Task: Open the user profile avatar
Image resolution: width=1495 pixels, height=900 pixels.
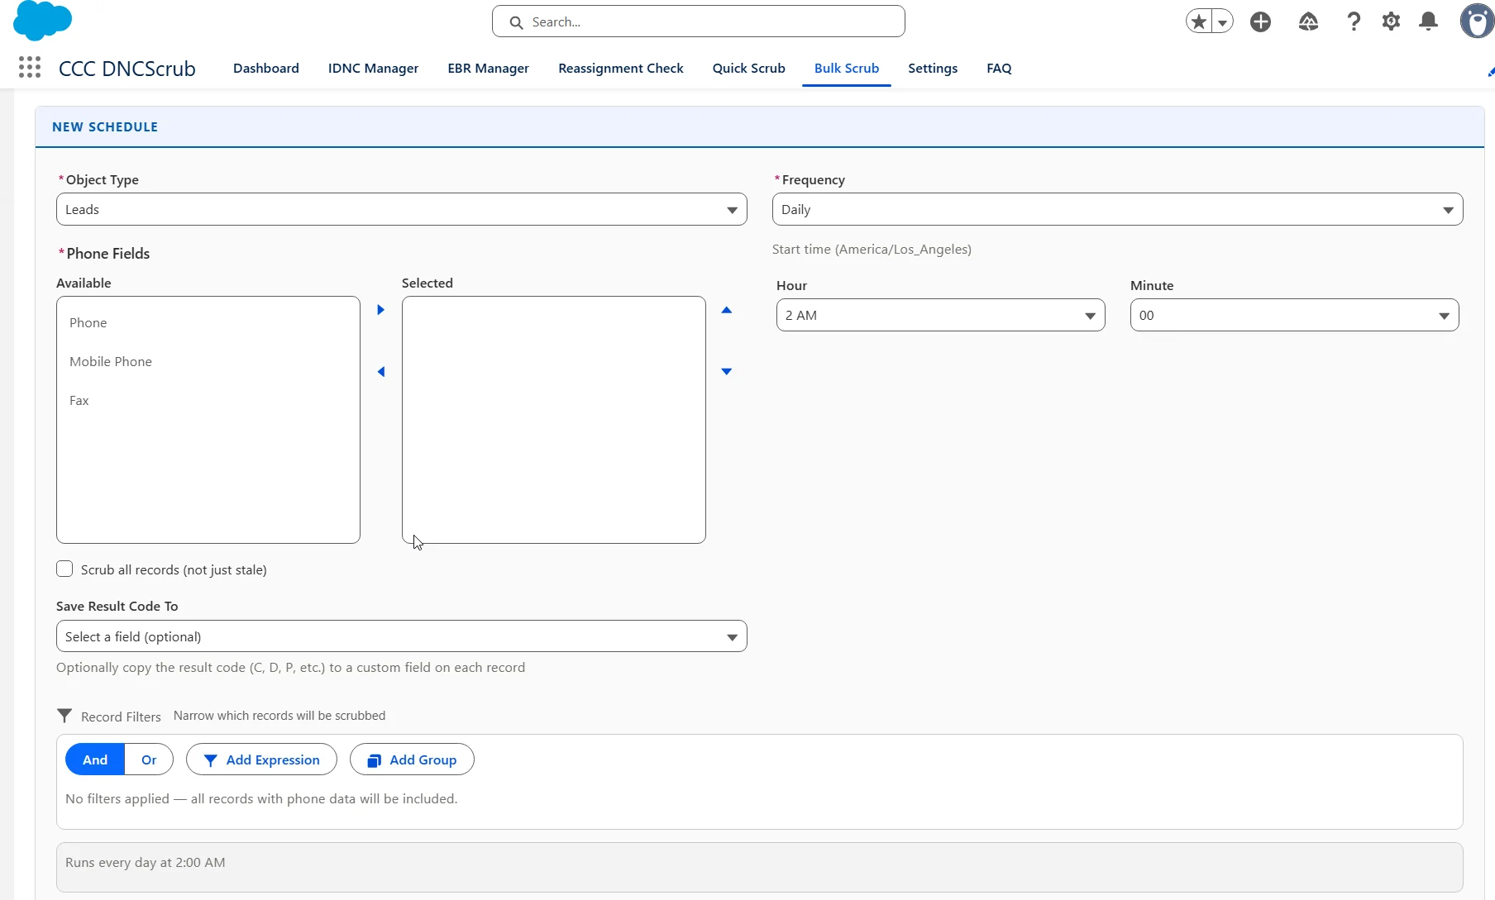Action: 1477,21
